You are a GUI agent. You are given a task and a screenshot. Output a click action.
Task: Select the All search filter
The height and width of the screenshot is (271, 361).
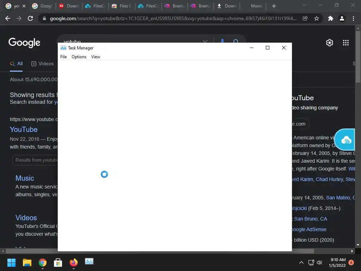click(16, 64)
